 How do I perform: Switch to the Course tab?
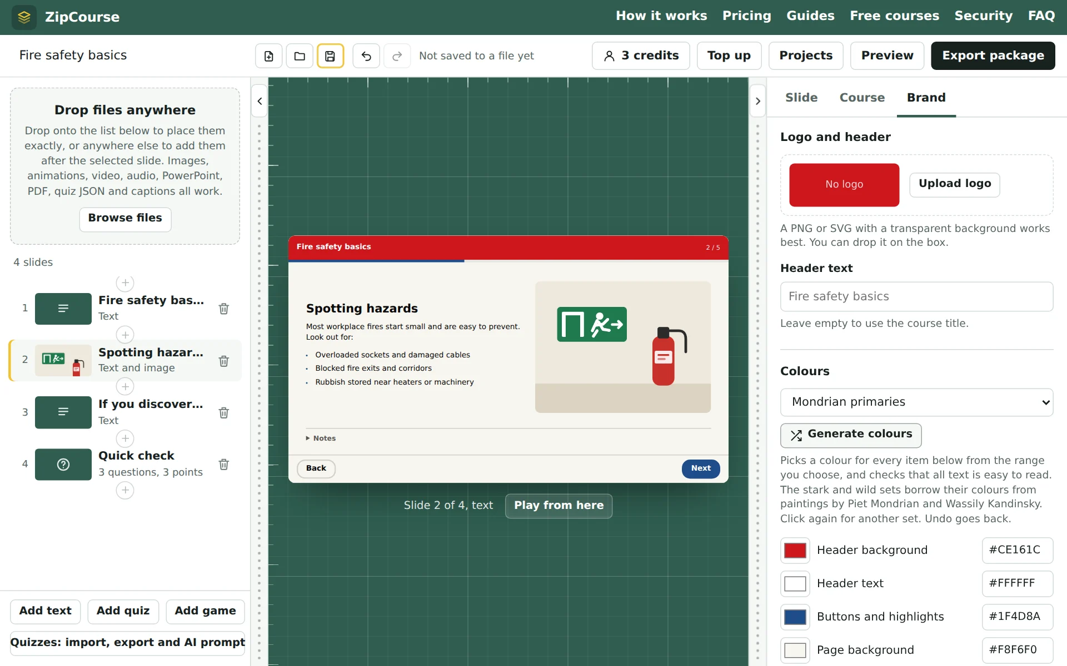click(862, 98)
